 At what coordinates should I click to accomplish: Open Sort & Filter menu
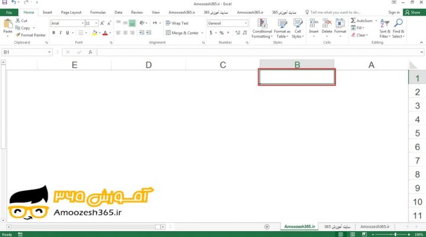click(385, 28)
